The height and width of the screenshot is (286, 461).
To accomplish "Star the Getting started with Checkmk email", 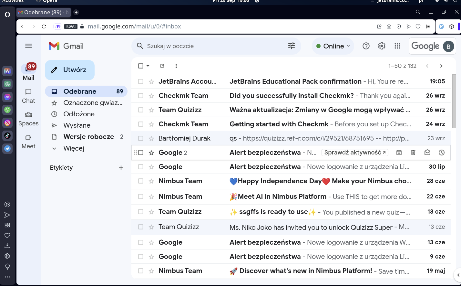I will click(x=151, y=124).
